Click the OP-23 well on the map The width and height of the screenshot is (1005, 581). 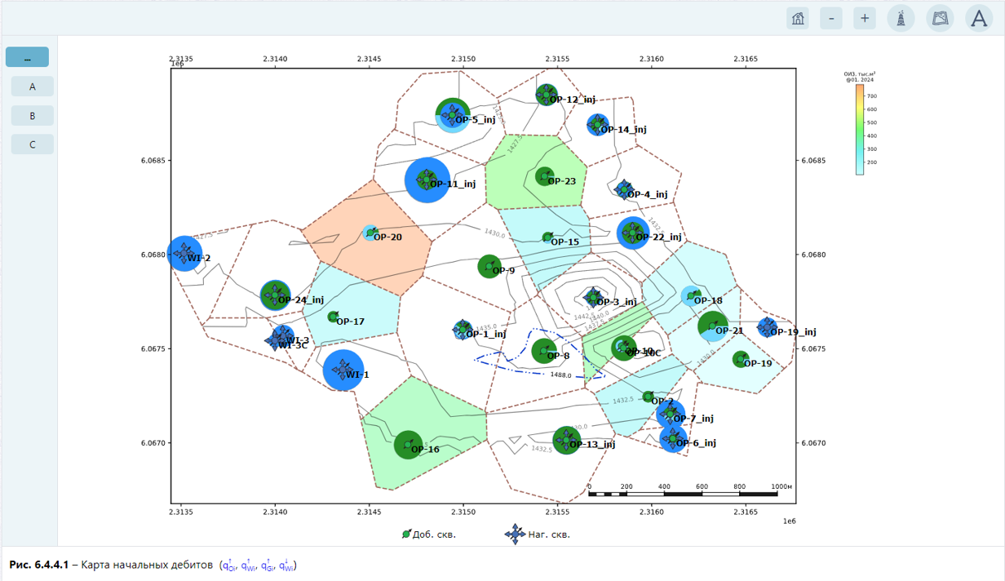pyautogui.click(x=545, y=175)
